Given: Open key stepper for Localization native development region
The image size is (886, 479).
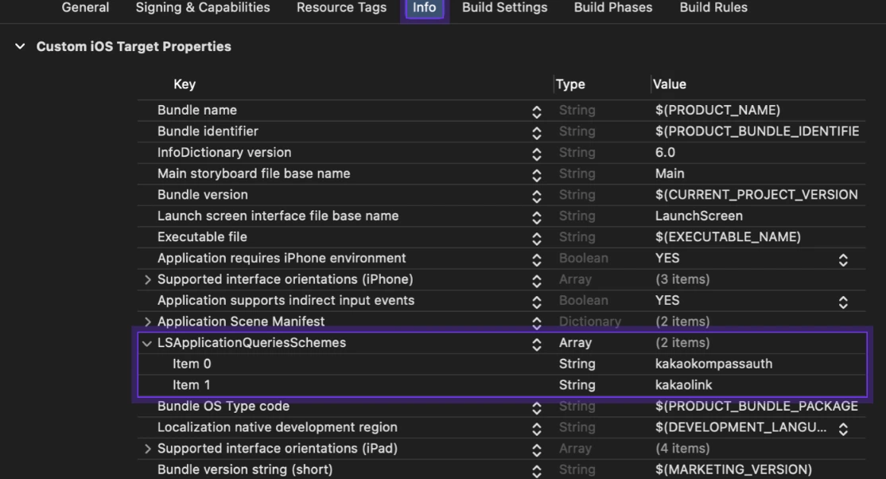Looking at the screenshot, I should coord(537,429).
